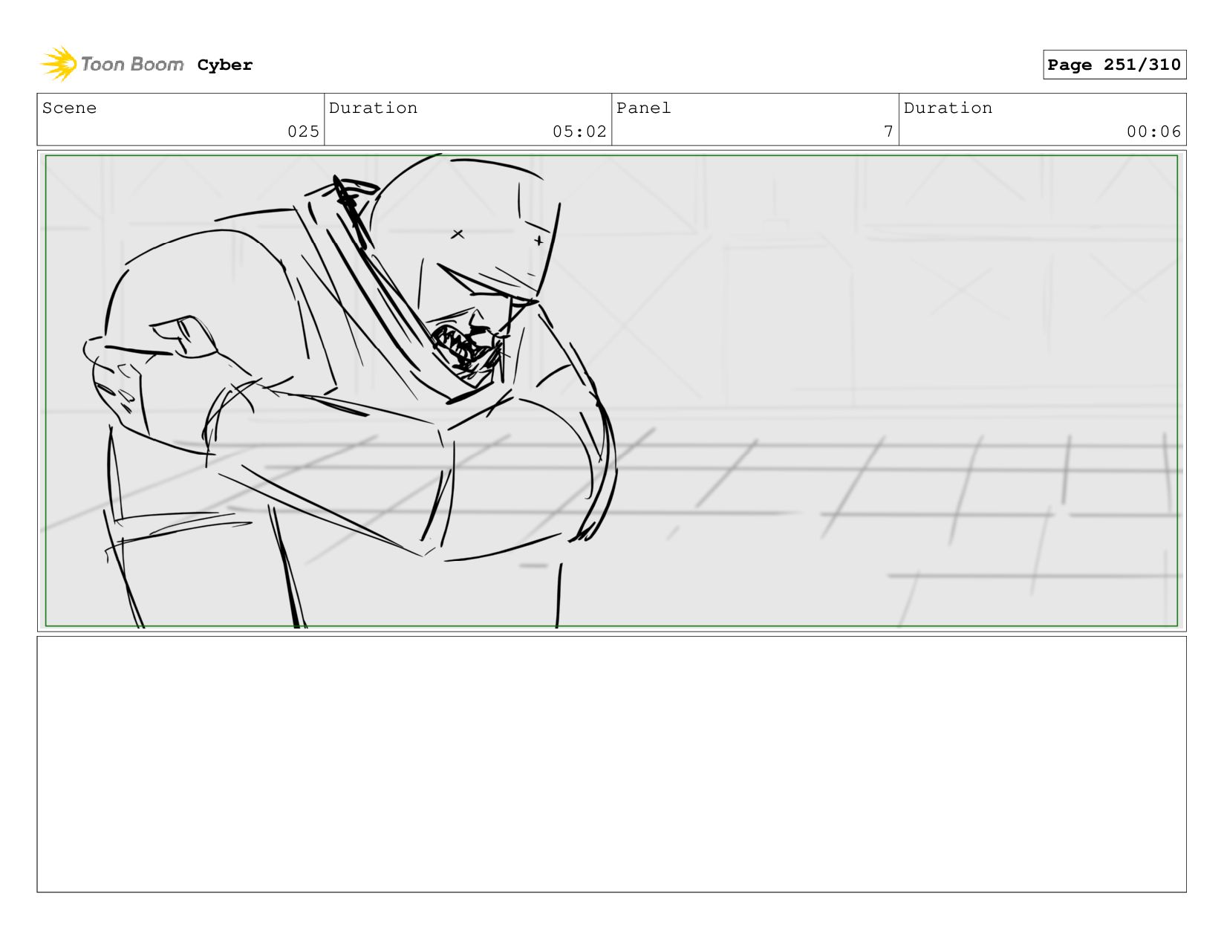Screen dimensions: 1224x948
Task: Select the scene duration value "05:02"
Action: (579, 132)
